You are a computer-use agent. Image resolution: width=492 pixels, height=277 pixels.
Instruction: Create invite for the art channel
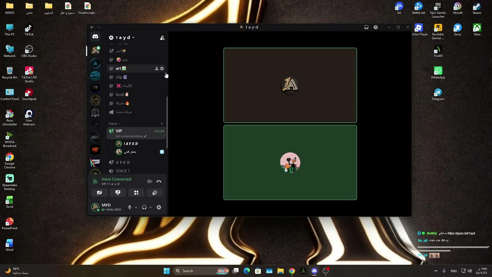[156, 68]
